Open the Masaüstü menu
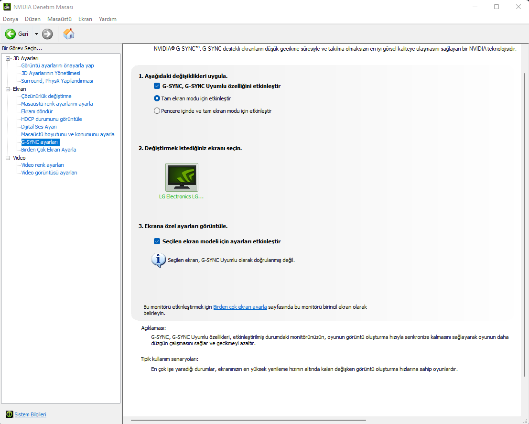The height and width of the screenshot is (424, 529). pyautogui.click(x=59, y=19)
